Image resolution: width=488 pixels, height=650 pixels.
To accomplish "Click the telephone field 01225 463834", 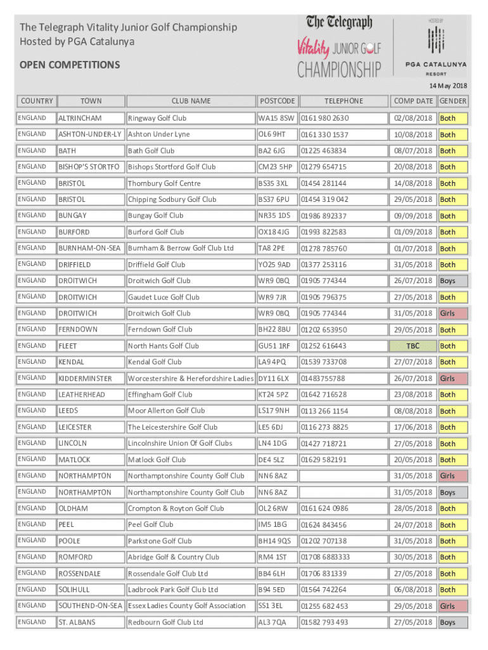I will (343, 151).
